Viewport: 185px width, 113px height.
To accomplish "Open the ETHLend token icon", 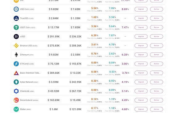I will click(x=16, y=64).
